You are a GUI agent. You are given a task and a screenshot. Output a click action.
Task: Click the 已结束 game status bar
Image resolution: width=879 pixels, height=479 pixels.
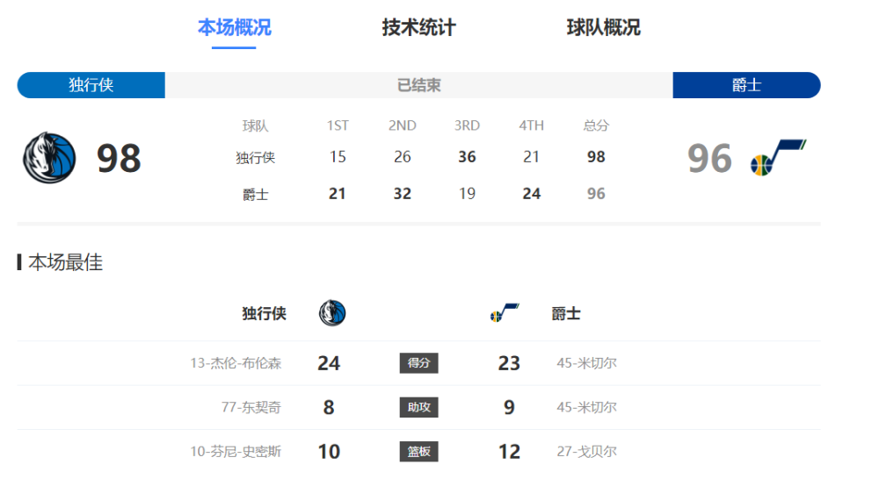point(418,85)
